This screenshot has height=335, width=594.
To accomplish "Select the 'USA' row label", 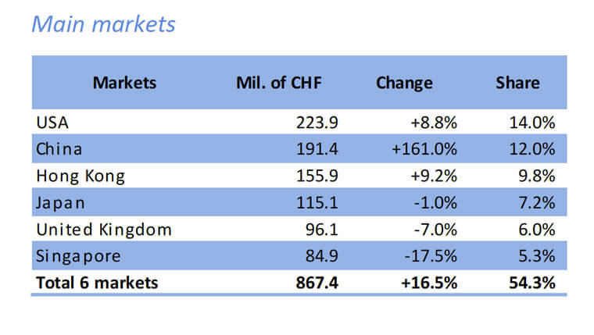I will pos(53,123).
